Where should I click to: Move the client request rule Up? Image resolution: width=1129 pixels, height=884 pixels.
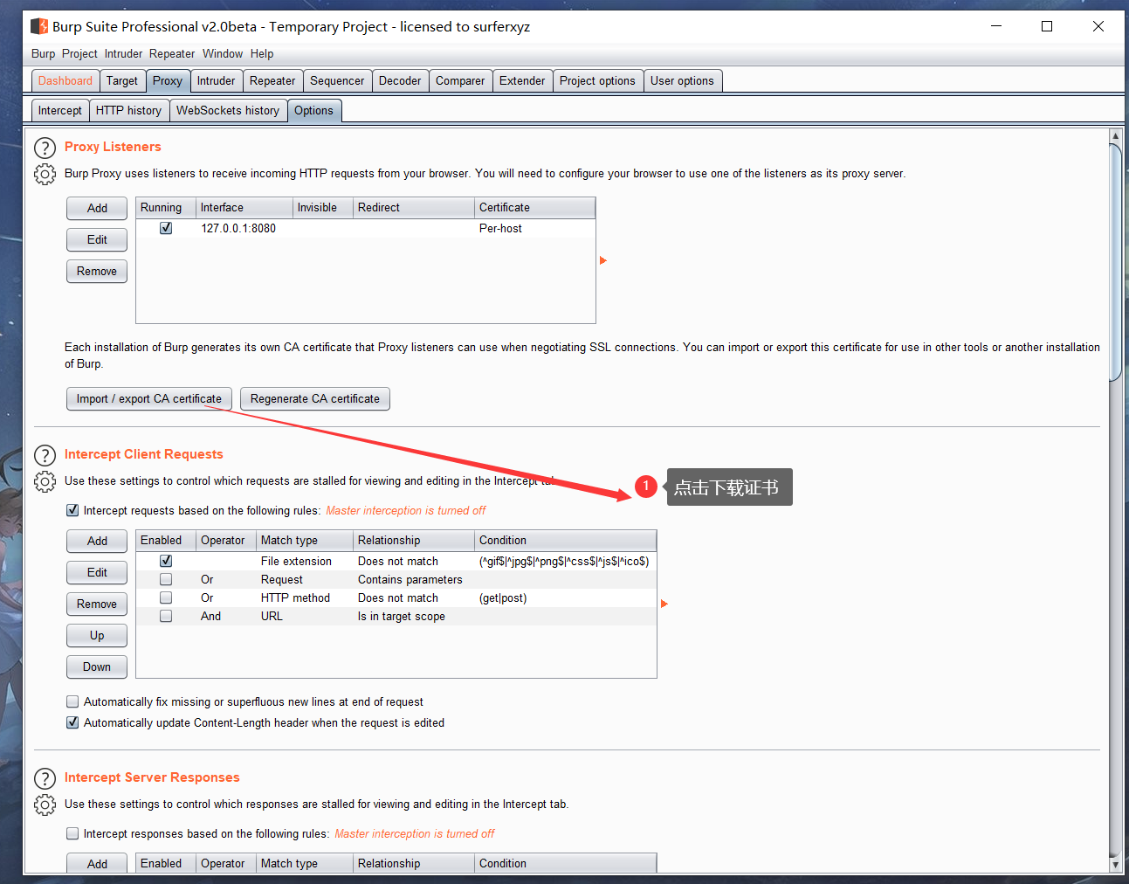[97, 635]
